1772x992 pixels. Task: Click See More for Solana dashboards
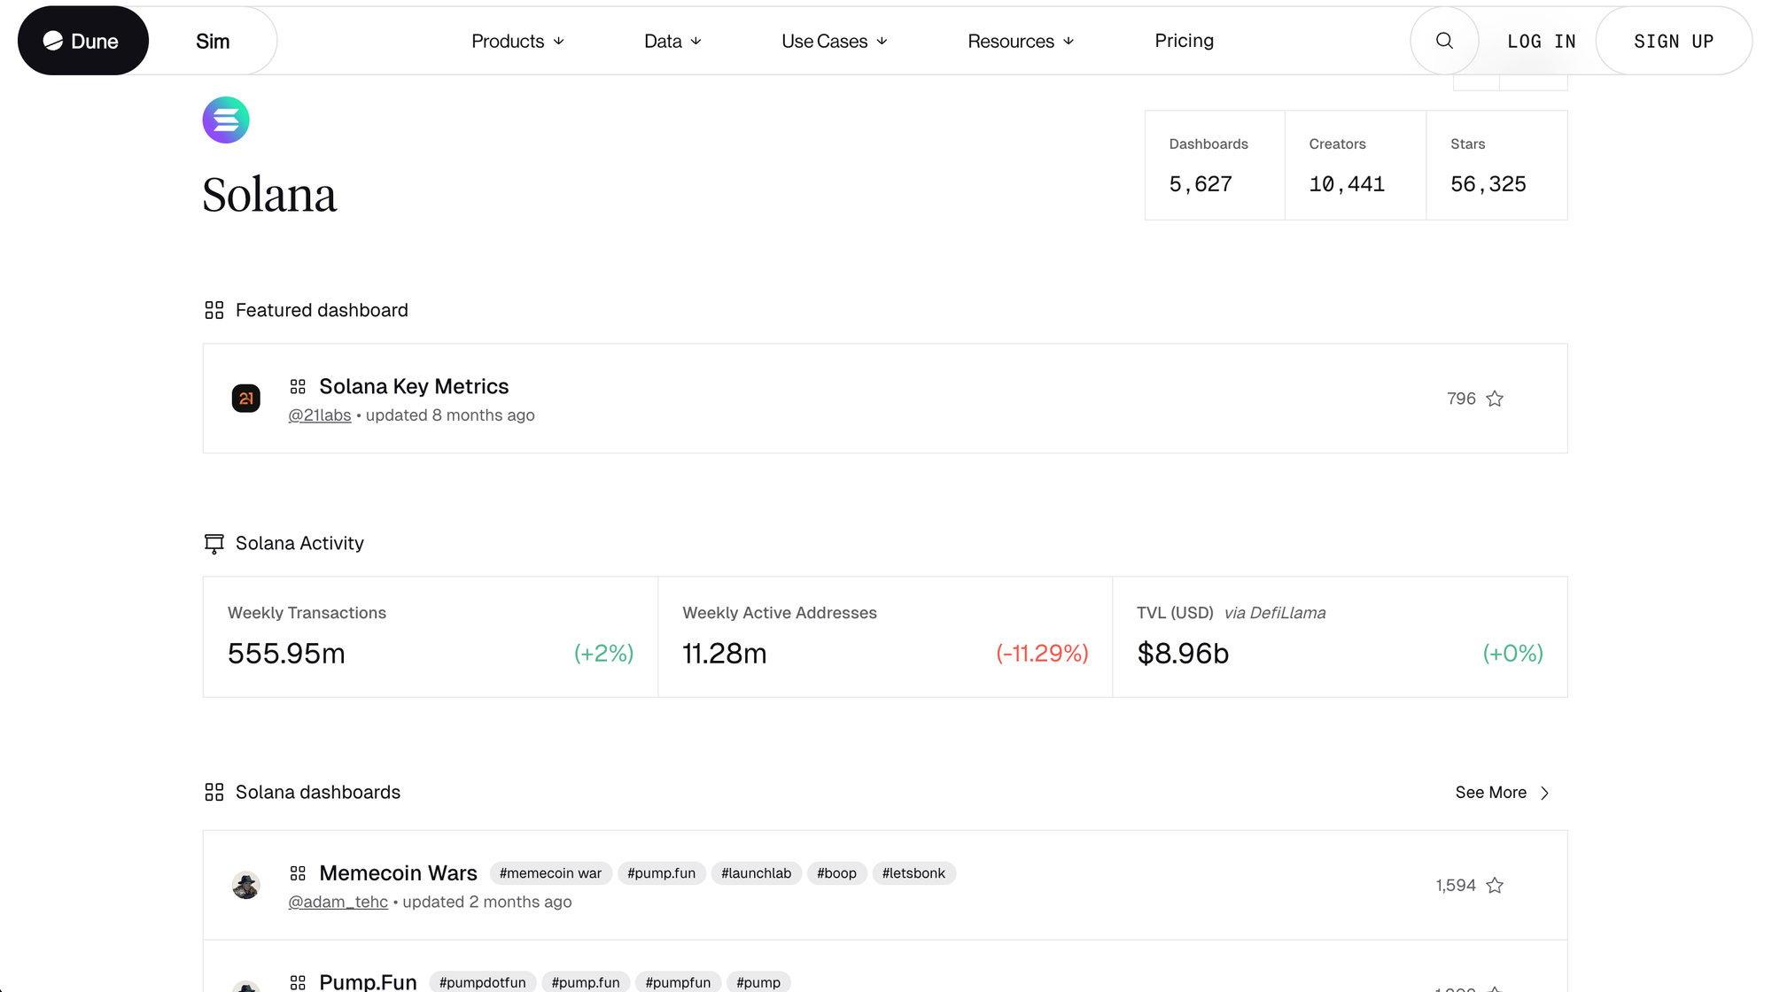[1502, 793]
